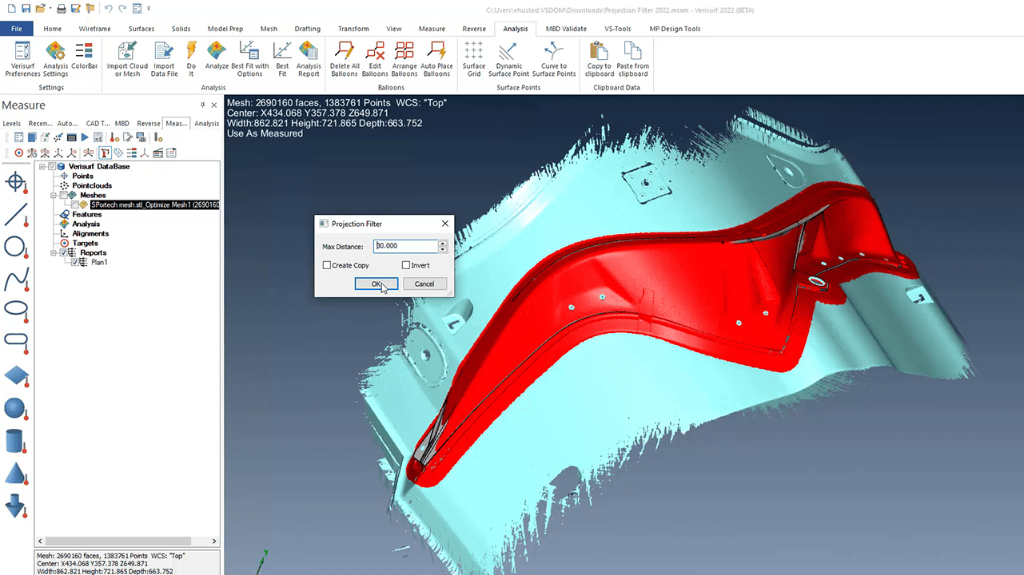Click Import Data File
Viewport: 1024px width, 575px height.
tap(164, 59)
